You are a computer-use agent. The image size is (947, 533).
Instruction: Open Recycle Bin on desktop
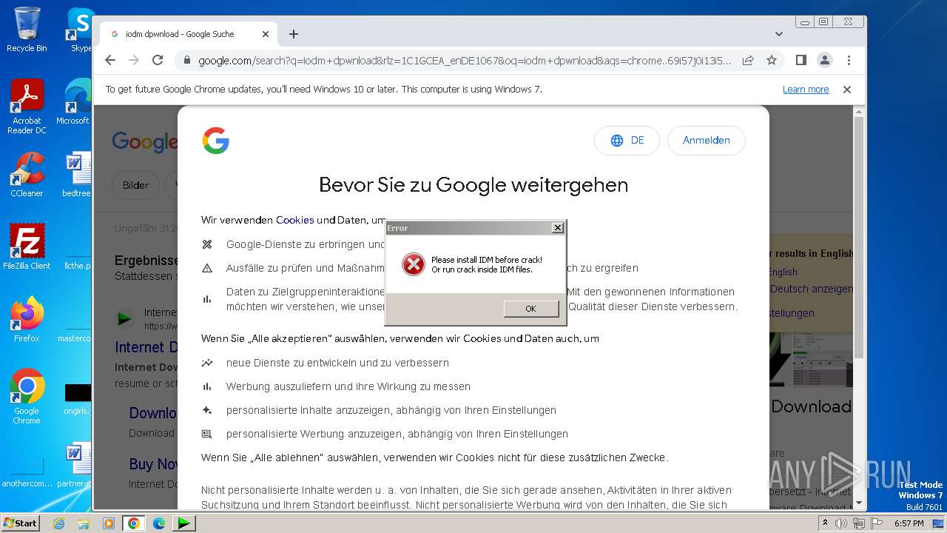(x=27, y=30)
